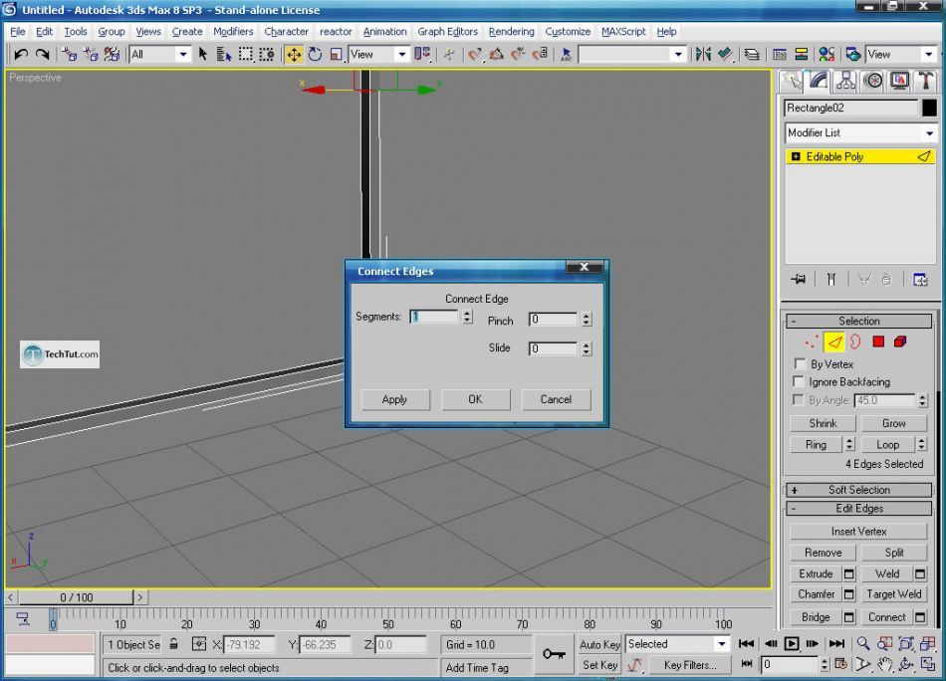Select Border sub-object level
The image size is (946, 681).
855,342
